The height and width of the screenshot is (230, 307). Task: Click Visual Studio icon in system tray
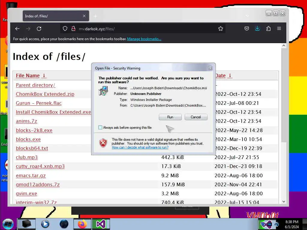click(x=266, y=224)
